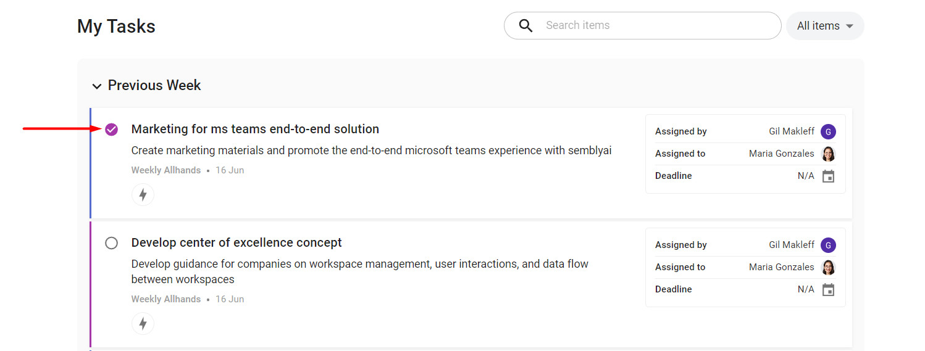Open the deadline calendar icon for the Marketing task
Viewport: 925px width, 351px height.
pyautogui.click(x=828, y=176)
